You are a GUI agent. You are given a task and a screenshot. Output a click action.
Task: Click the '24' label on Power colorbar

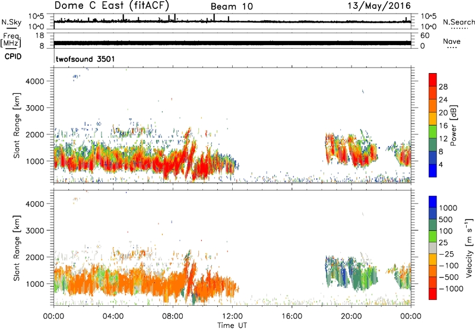(x=443, y=100)
